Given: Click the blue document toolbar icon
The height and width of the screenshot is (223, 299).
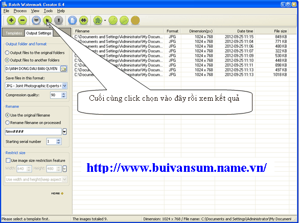Looking at the screenshot, I should (72, 20).
